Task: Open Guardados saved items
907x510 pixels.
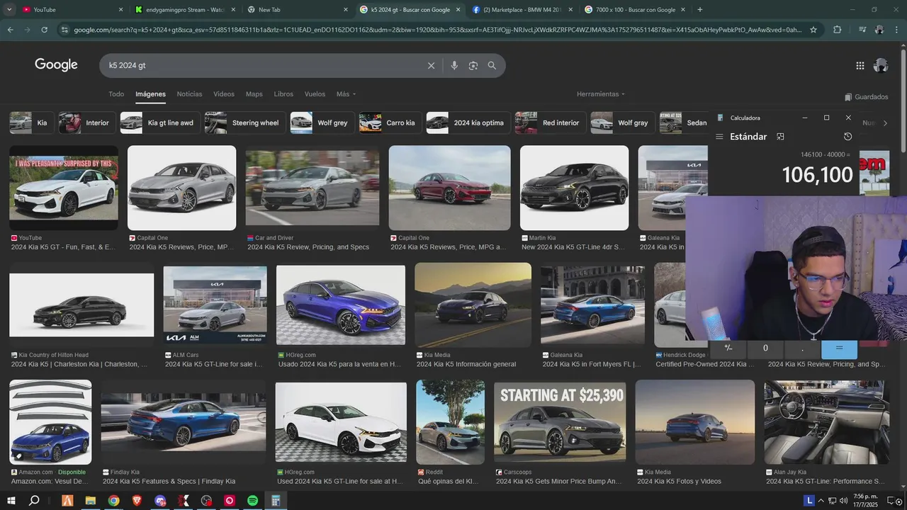Action: coord(866,97)
